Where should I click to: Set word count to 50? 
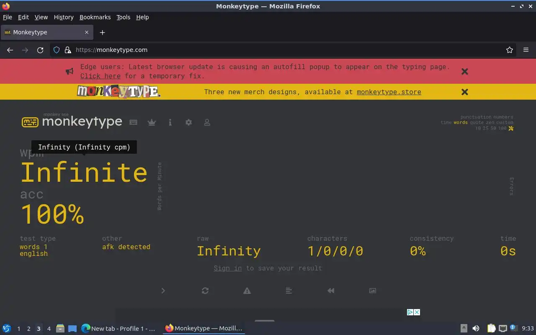tap(493, 128)
